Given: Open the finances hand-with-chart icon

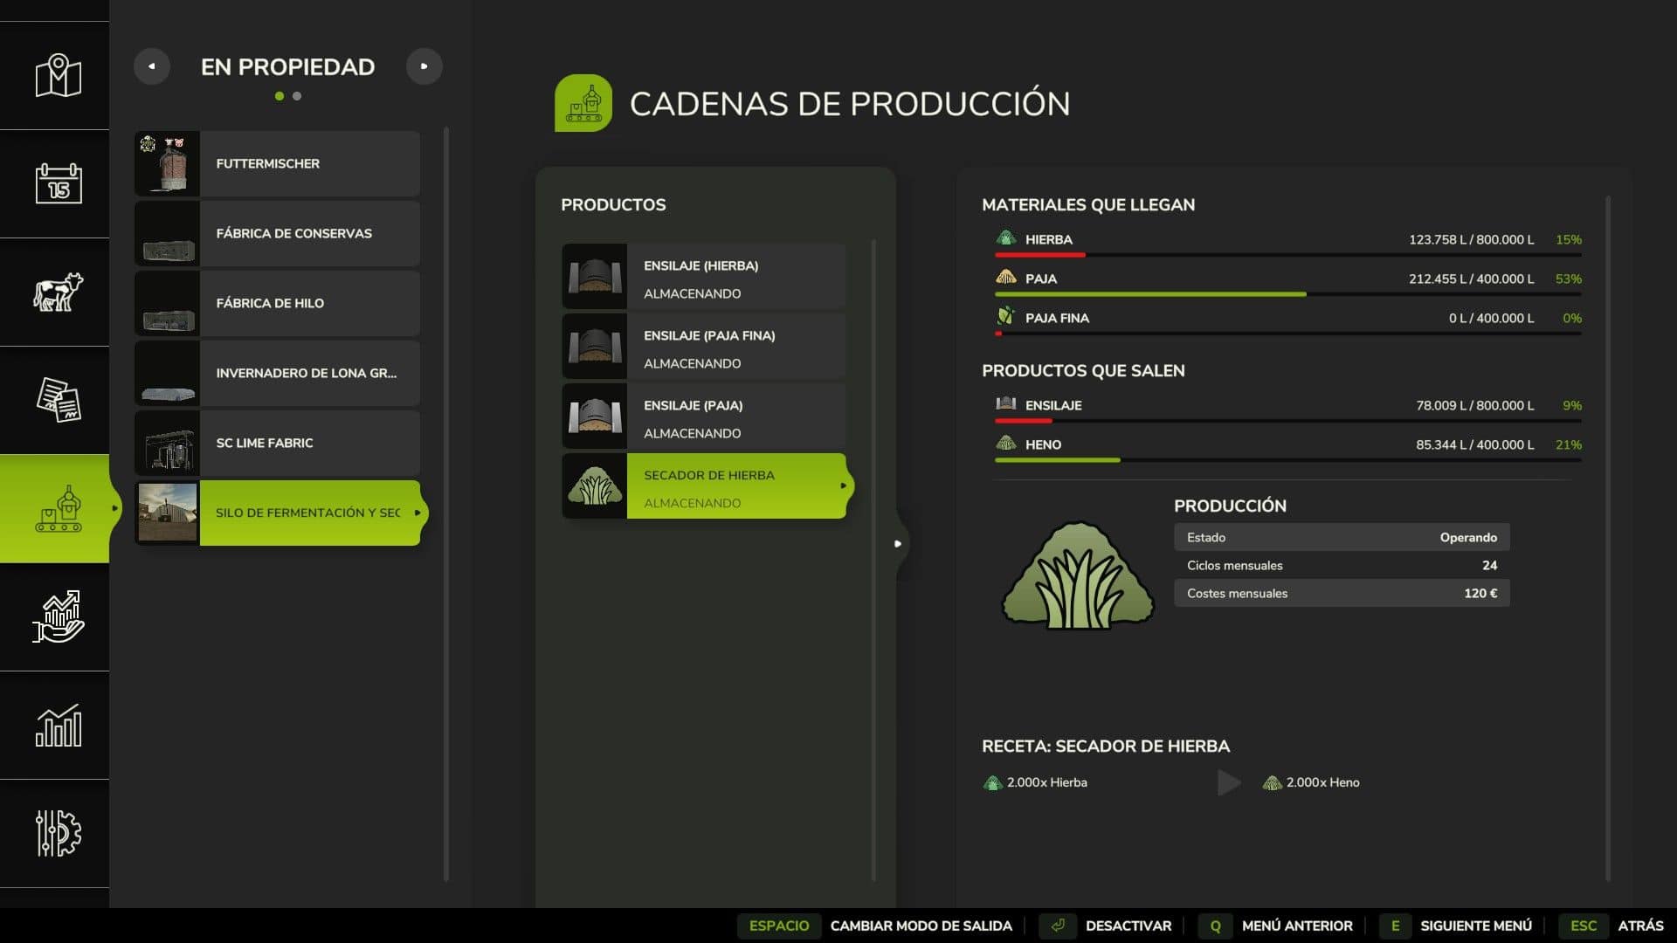Looking at the screenshot, I should 58,616.
